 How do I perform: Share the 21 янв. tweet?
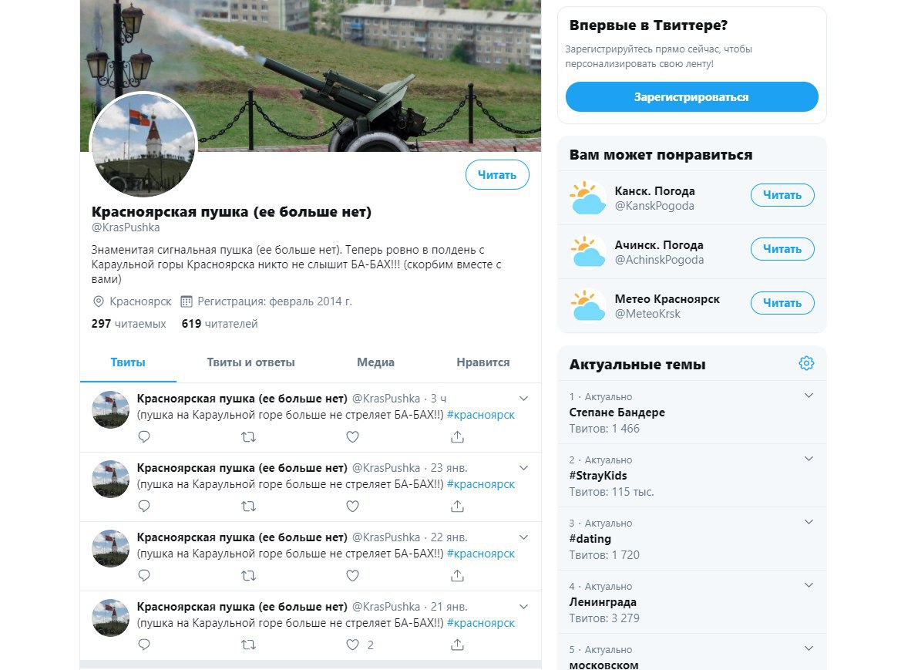[x=457, y=645]
